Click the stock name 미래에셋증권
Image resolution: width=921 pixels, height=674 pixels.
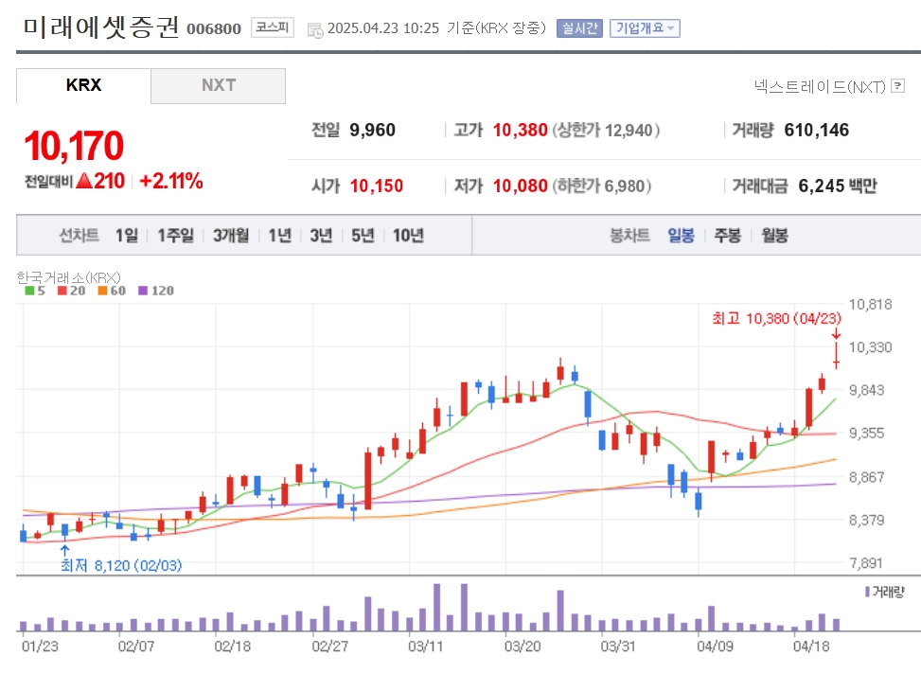point(101,27)
